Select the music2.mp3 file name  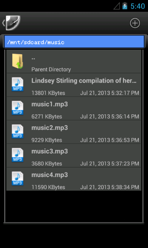(x=50, y=128)
